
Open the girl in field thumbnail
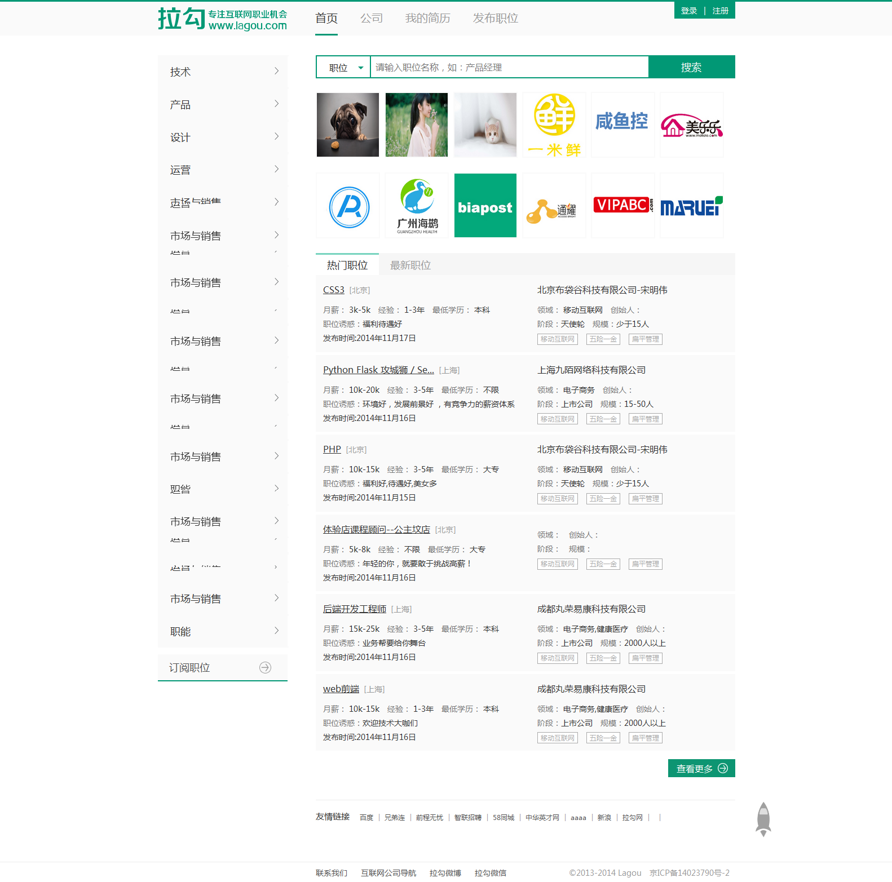click(417, 125)
